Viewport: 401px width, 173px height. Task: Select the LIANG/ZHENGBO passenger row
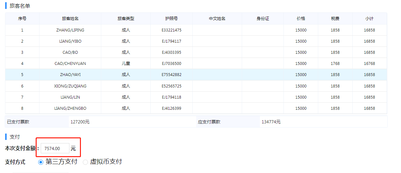(70, 108)
